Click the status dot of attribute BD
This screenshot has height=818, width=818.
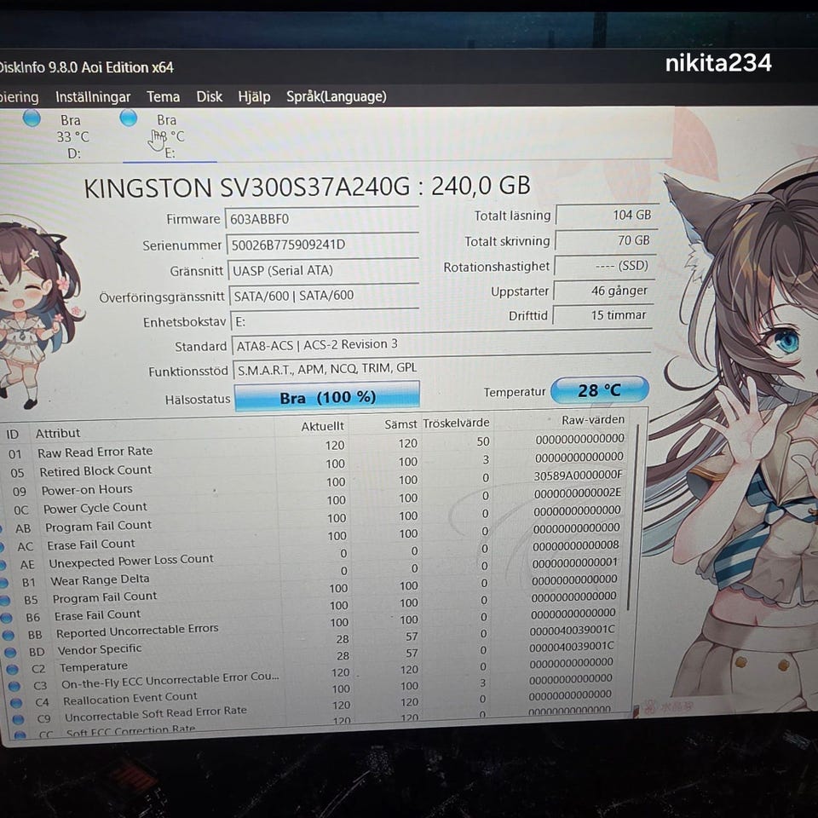[x=10, y=652]
